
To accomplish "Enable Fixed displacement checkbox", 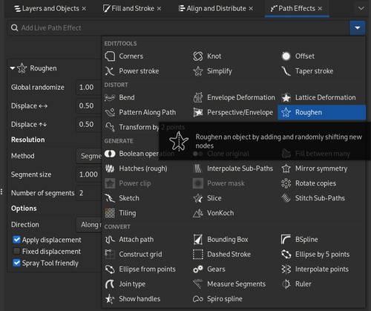I will pos(16,251).
